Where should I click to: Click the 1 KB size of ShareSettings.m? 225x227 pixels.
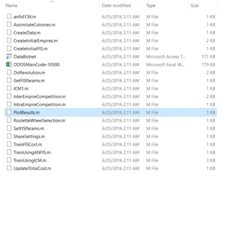pos(211,136)
